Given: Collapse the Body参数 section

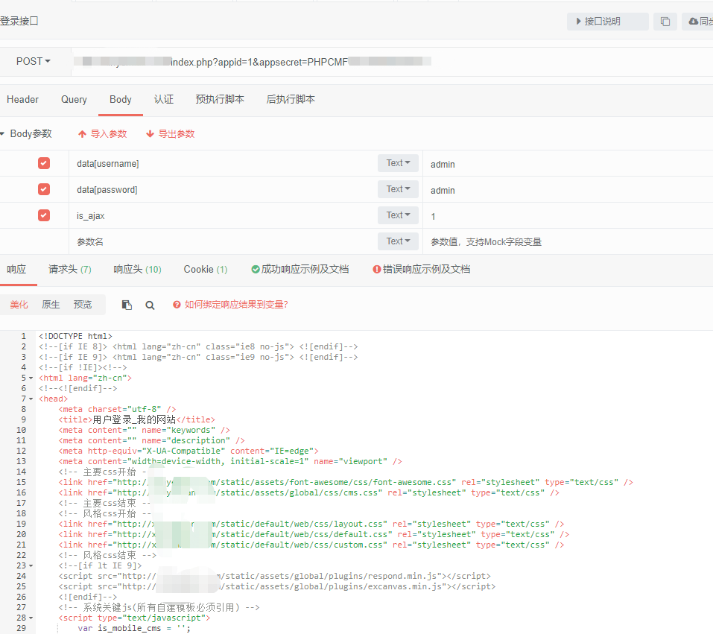Looking at the screenshot, I should 3,133.
